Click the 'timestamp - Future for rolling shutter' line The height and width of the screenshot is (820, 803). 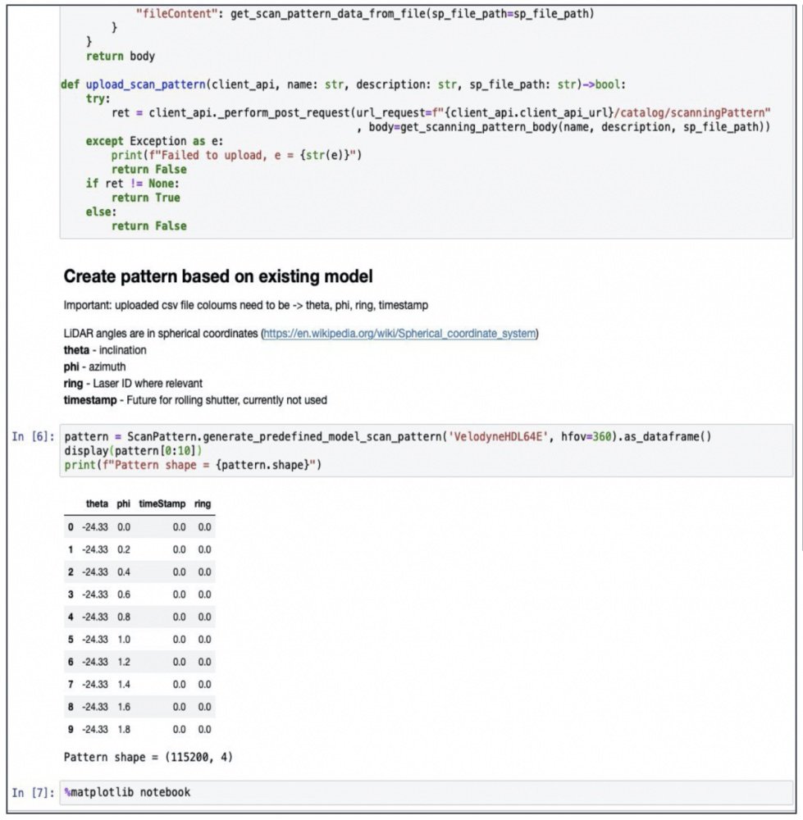pos(195,400)
